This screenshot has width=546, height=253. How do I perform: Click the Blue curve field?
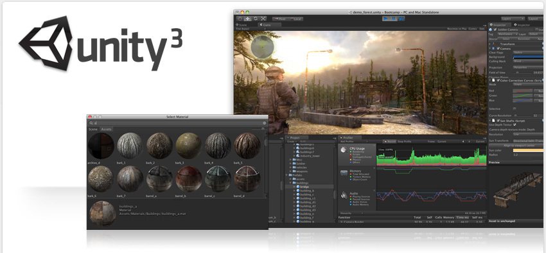[x=523, y=101]
